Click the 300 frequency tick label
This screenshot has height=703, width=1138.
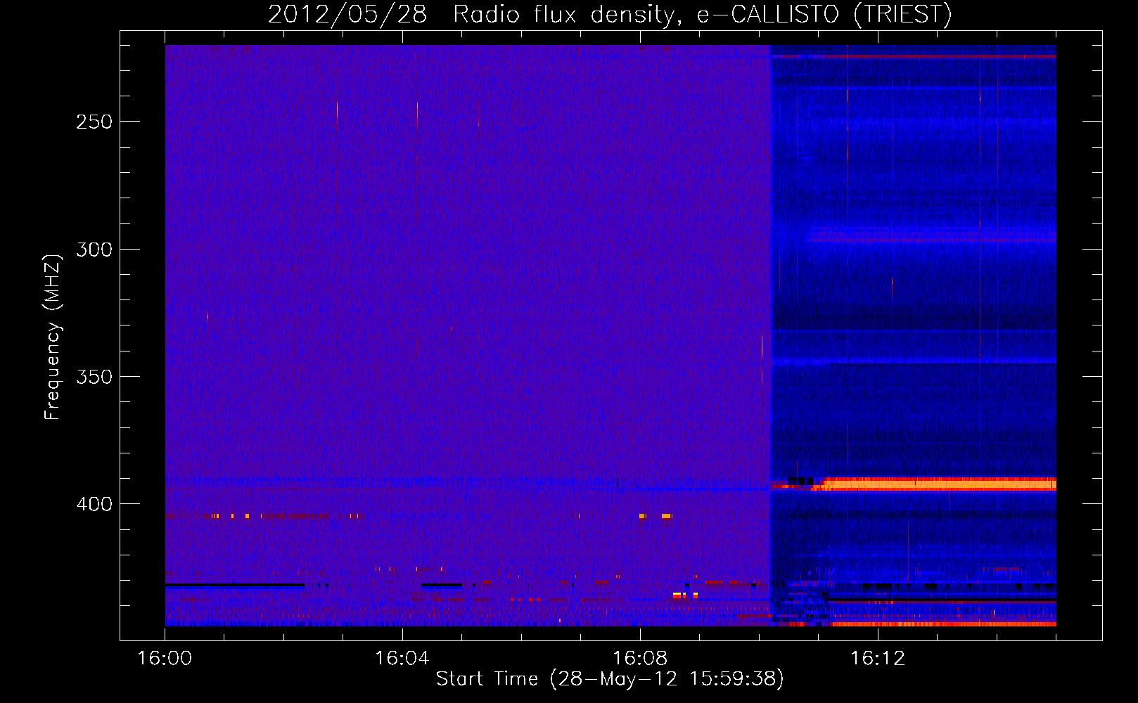pos(94,250)
